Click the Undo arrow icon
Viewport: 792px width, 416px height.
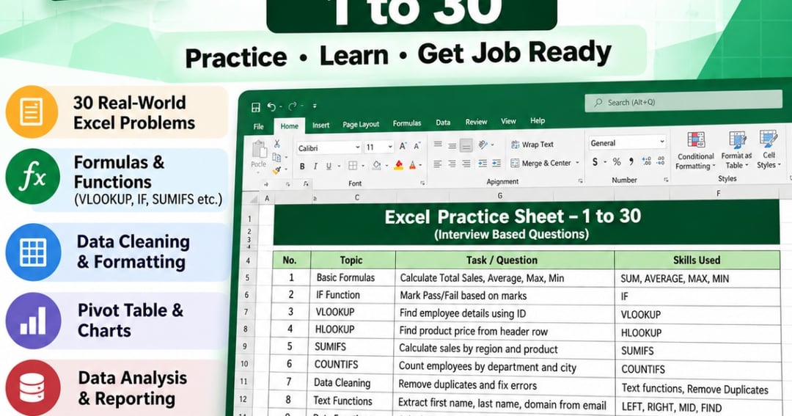coord(272,106)
